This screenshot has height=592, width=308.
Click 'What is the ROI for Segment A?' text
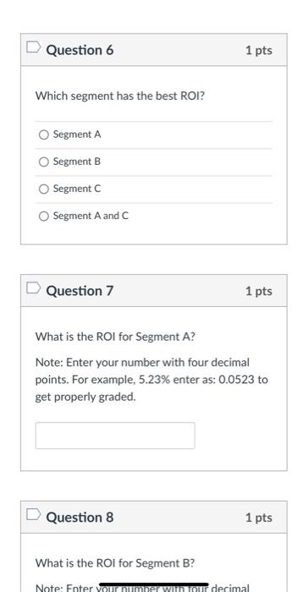coord(115,337)
